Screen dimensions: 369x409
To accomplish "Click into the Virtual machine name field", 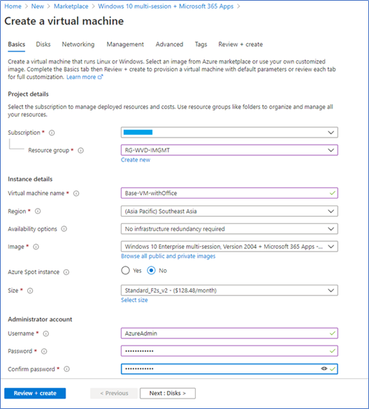I will 229,193.
